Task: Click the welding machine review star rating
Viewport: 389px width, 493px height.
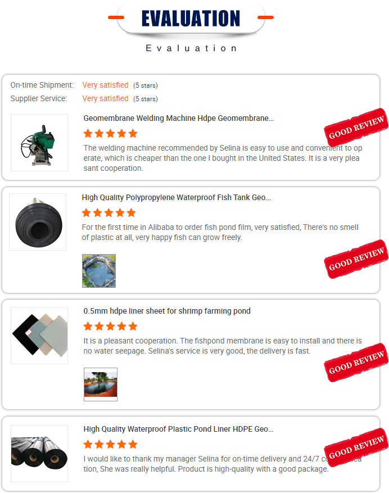Action: pos(110,134)
